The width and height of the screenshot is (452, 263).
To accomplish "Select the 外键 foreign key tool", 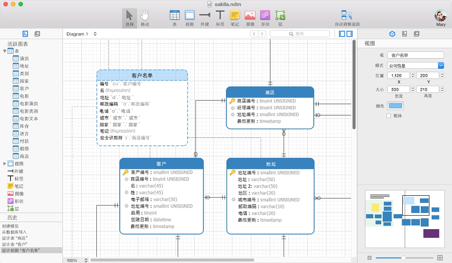I will click(x=205, y=18).
